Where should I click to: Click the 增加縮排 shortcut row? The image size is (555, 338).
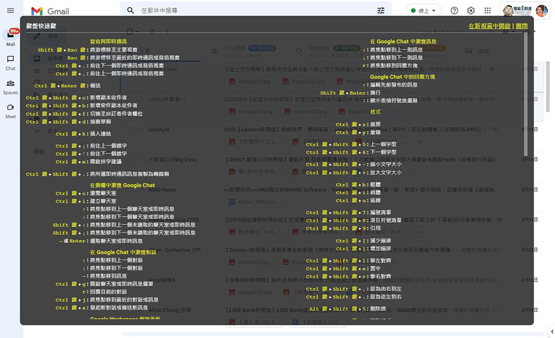[x=364, y=249]
